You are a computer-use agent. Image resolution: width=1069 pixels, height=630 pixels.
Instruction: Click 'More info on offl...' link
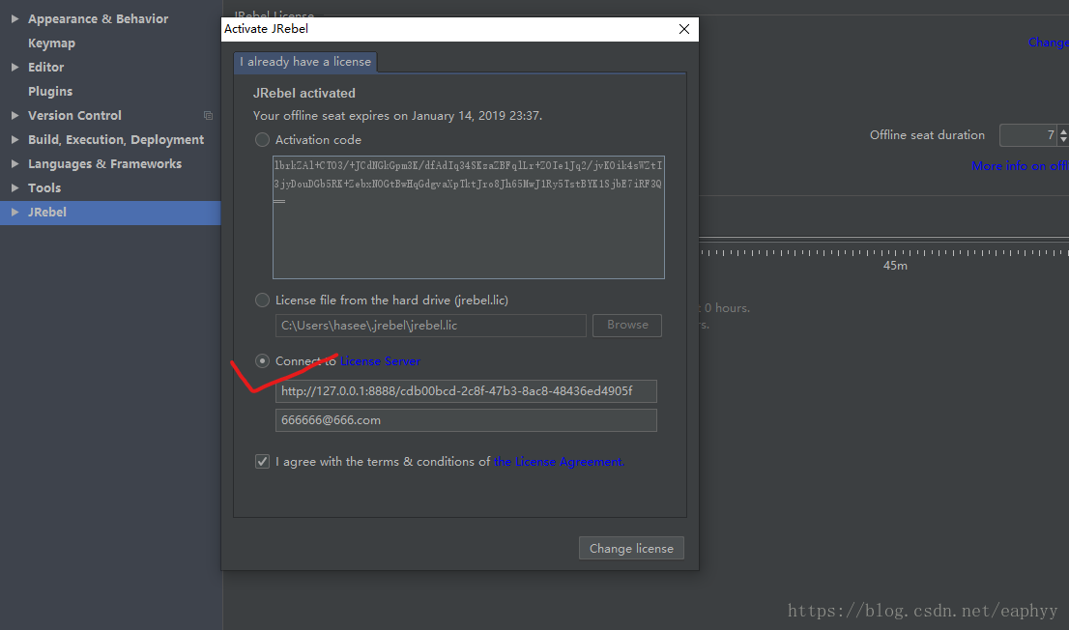1020,165
